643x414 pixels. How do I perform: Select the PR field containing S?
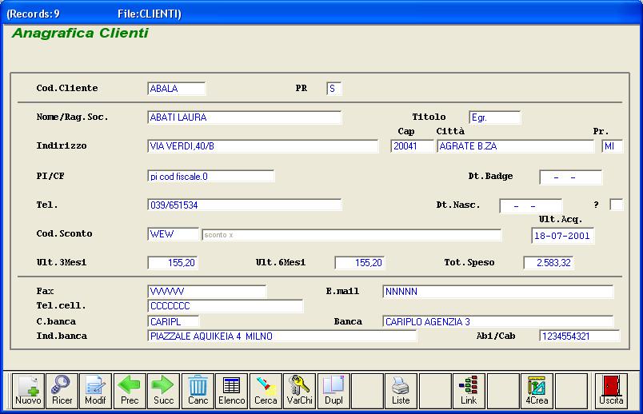(x=334, y=89)
